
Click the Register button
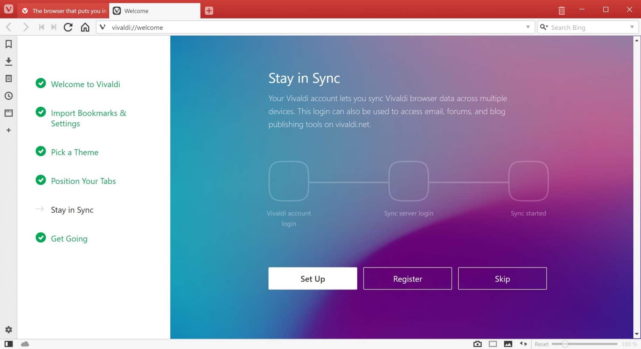pos(408,278)
